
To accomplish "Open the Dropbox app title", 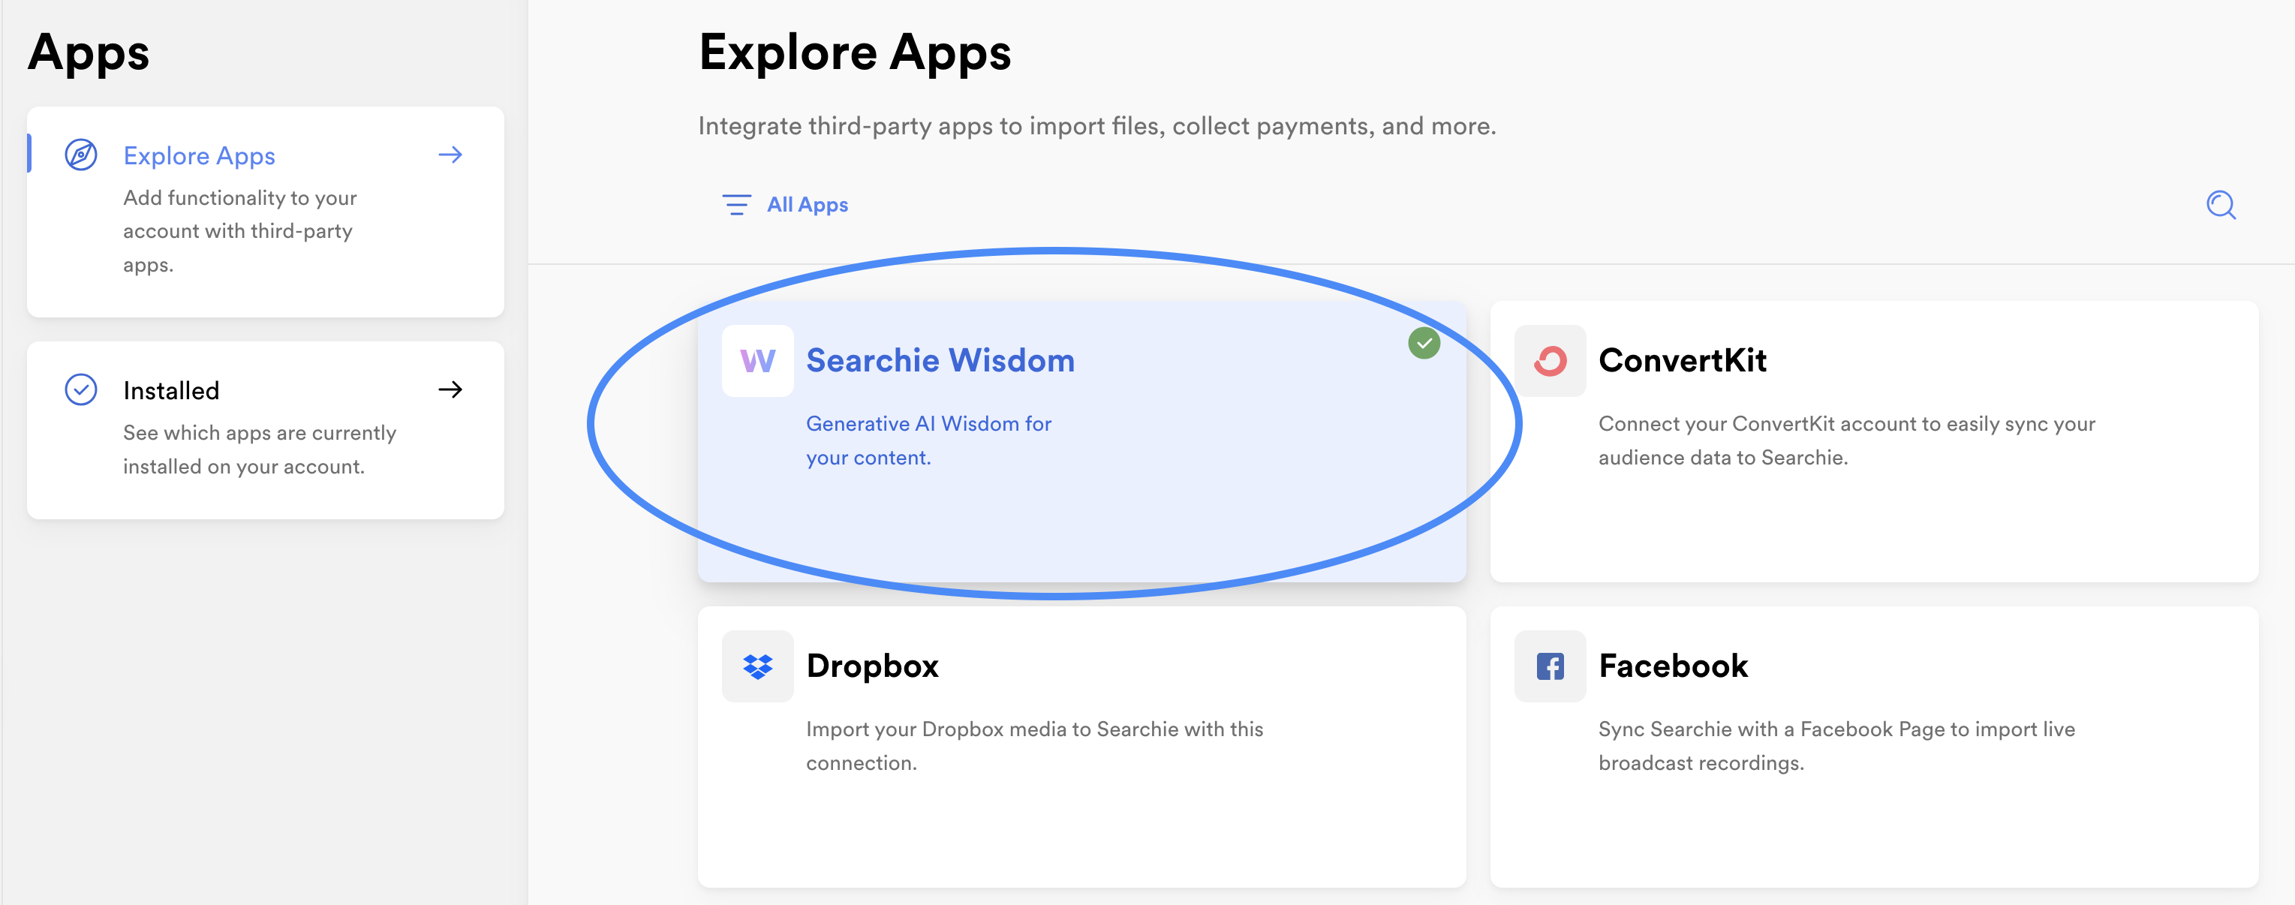I will point(872,666).
